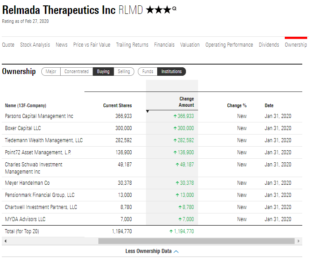Click the horizontal scrollbar right arrow
This screenshot has width=309, height=261.
tap(299, 241)
